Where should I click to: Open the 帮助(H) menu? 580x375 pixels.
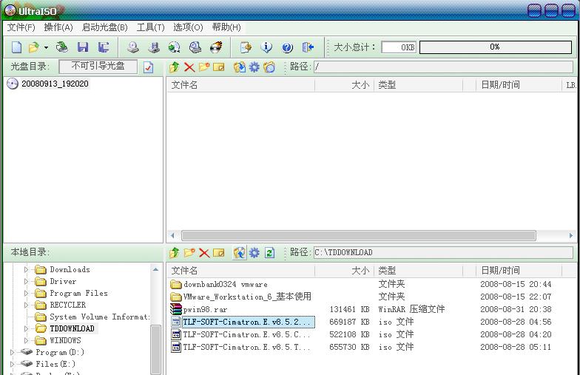226,27
